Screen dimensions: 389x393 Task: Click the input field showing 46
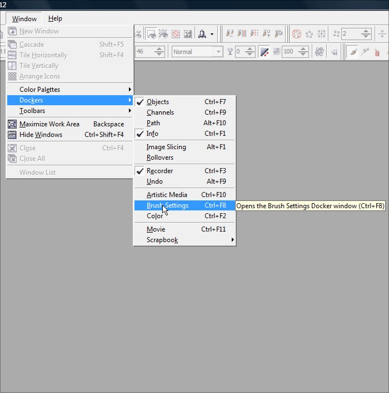click(146, 52)
